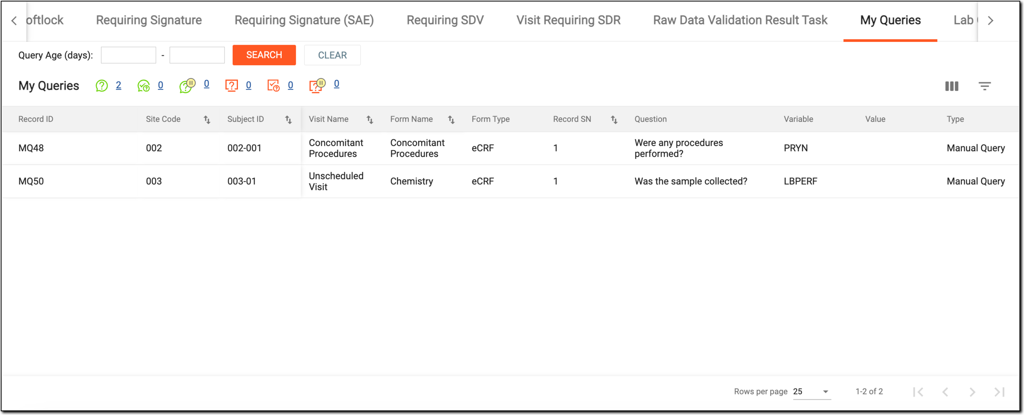Click the green paused query chat icon

[x=187, y=85]
